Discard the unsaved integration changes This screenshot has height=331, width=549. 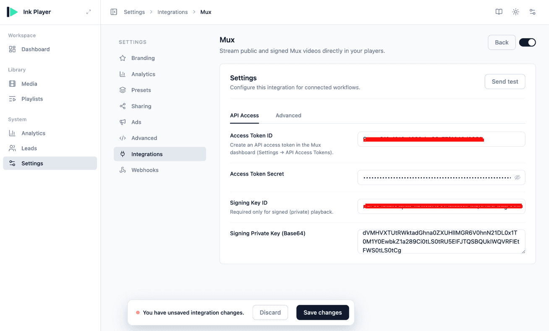[270, 313]
